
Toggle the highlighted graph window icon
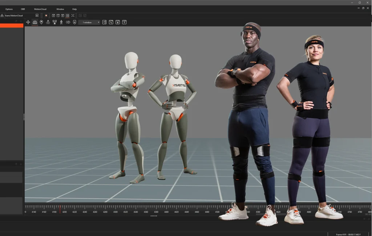tap(68, 16)
